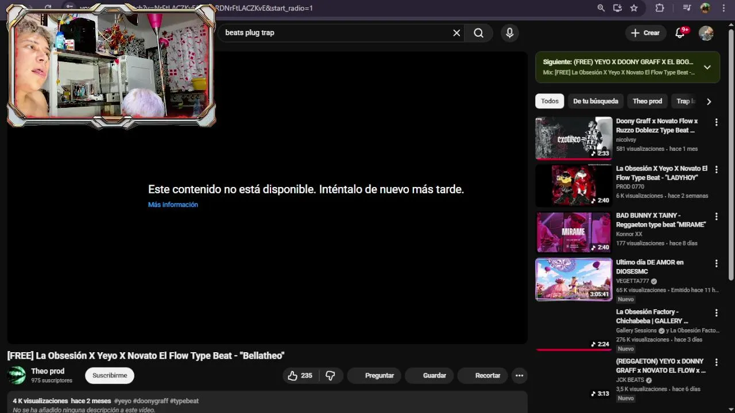Bookmark the page with the star icon

click(634, 8)
